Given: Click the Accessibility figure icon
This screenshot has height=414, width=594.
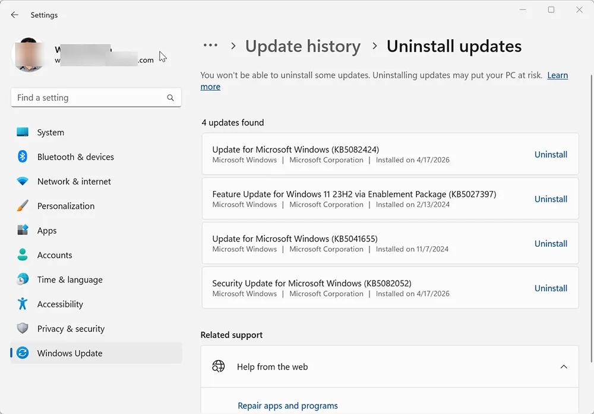Looking at the screenshot, I should point(23,304).
